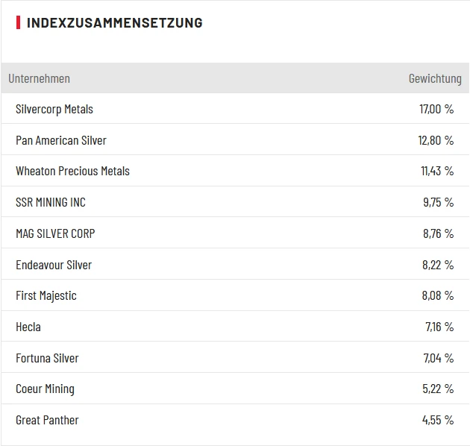Click the Coeur Mining company name
Viewport: 470px width, 446px height.
[45, 389]
